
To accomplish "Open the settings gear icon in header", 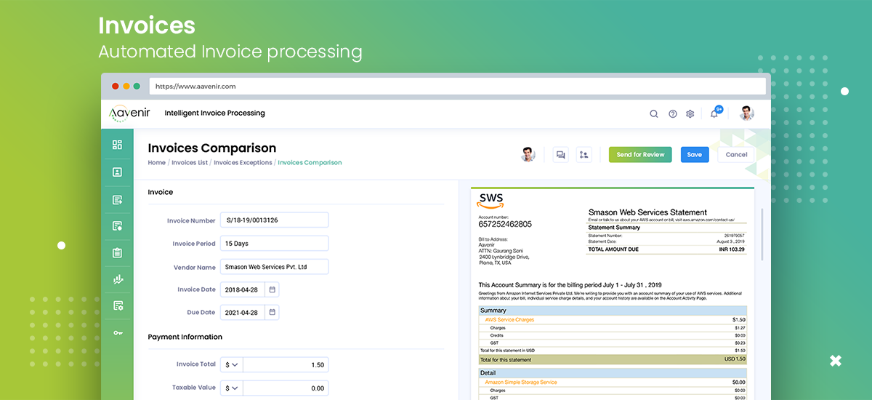I will (690, 113).
